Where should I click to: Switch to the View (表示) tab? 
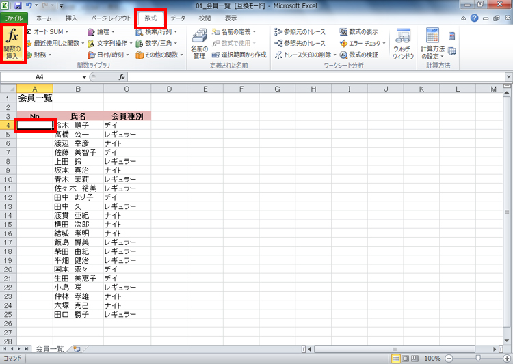click(x=231, y=18)
